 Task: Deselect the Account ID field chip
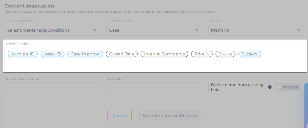tap(23, 54)
